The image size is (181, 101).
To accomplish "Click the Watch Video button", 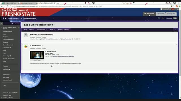I will 37,60.
